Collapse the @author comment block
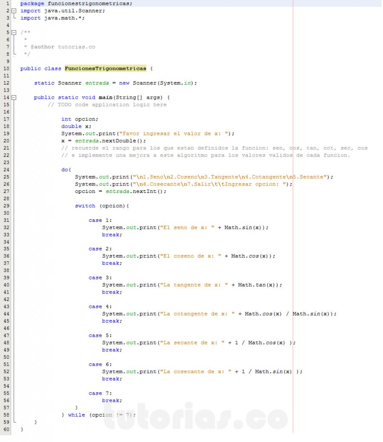This screenshot has height=442, width=383. pos(13,32)
